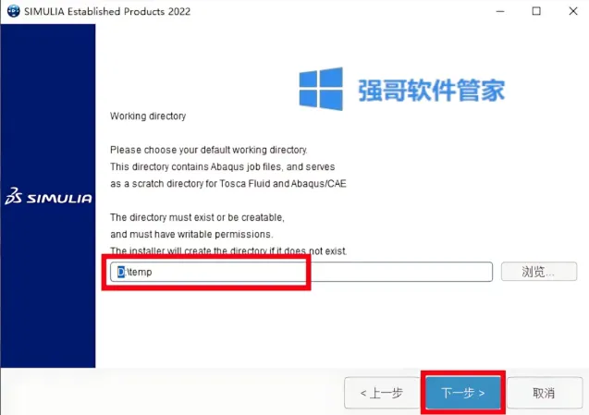
Task: Click the "contains Abaqus job files" line
Action: [222, 166]
